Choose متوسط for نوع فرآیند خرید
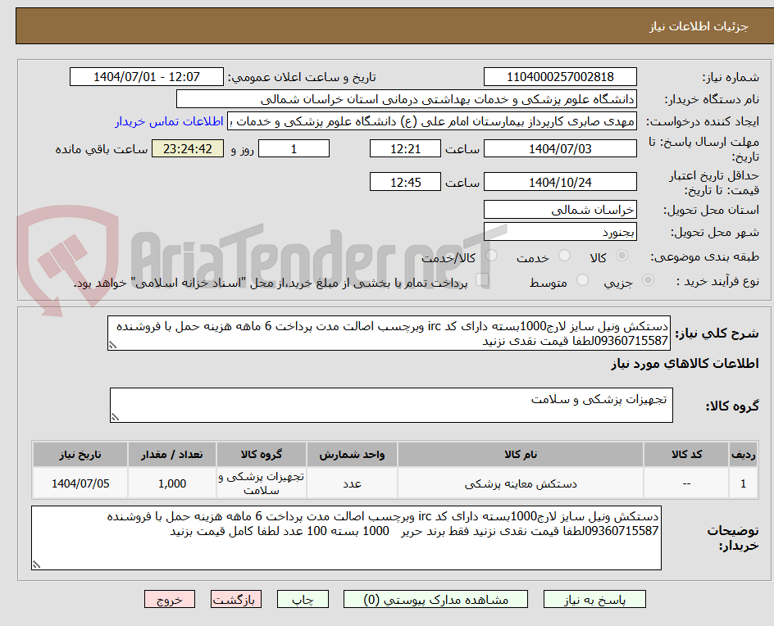774x626 pixels. click(582, 279)
